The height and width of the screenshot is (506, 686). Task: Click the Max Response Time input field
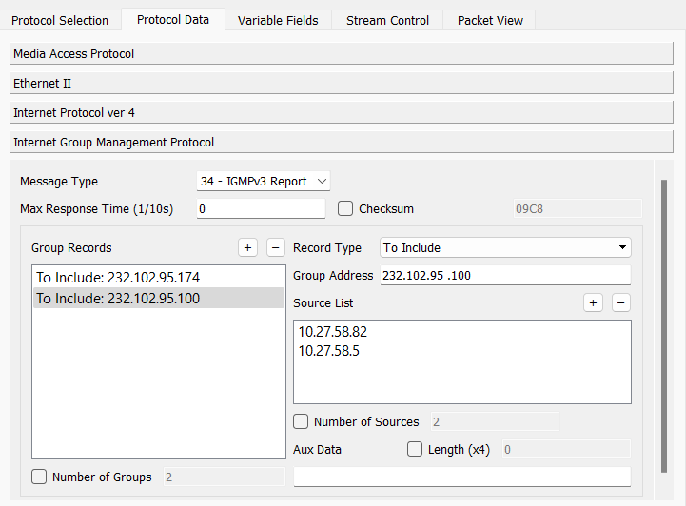click(261, 208)
